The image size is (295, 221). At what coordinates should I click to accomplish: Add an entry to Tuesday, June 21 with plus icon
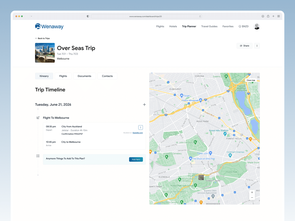pyautogui.click(x=144, y=105)
